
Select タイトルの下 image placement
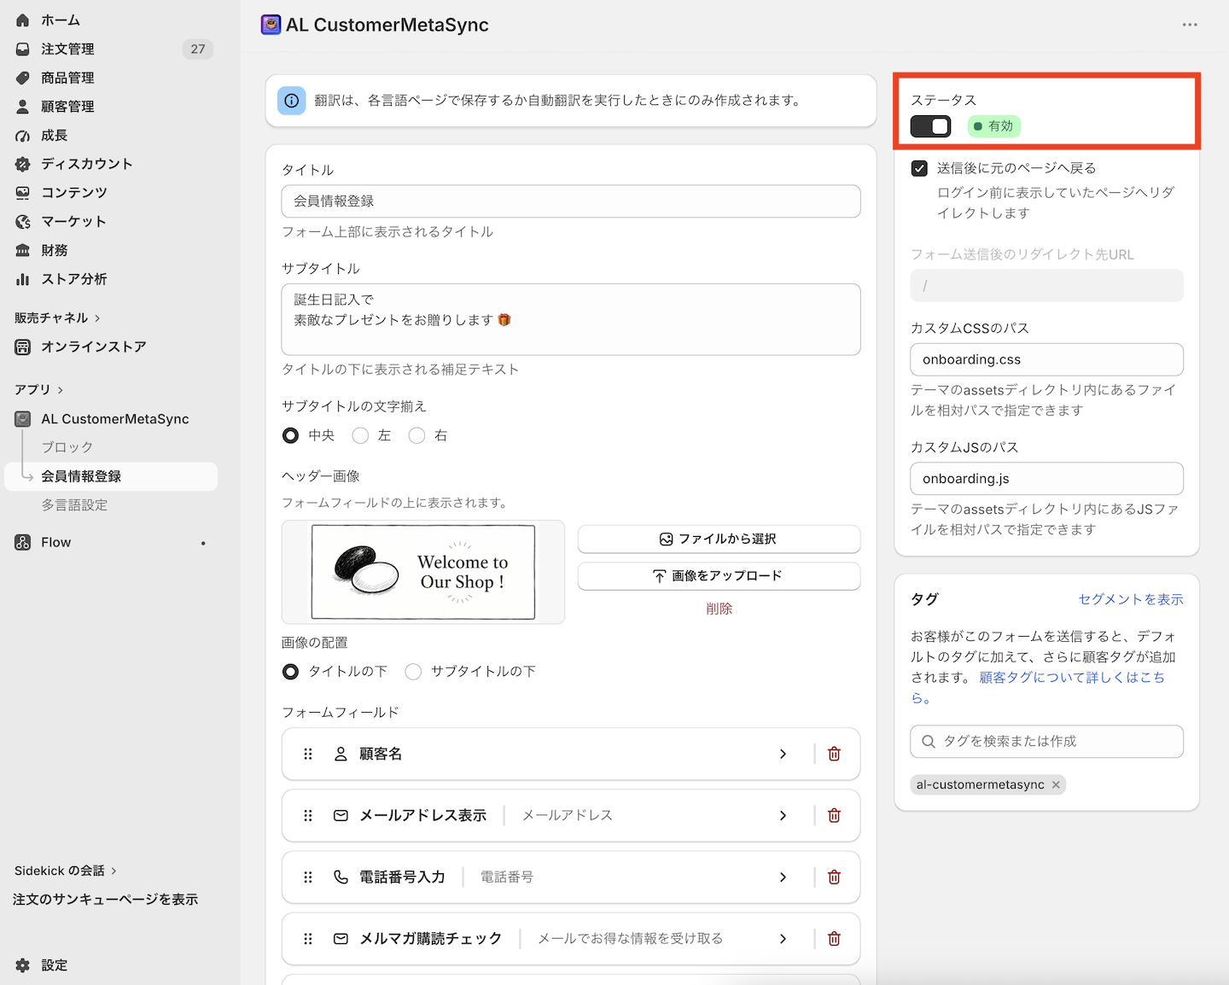[x=290, y=671]
